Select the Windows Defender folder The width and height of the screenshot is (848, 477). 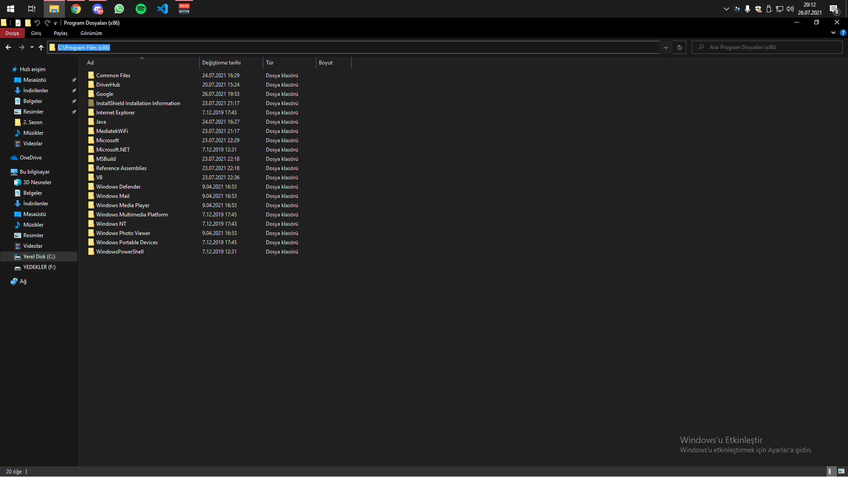tap(118, 187)
